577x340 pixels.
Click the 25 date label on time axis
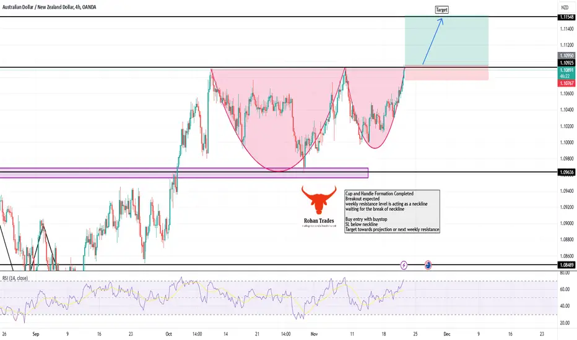[x=415, y=334]
